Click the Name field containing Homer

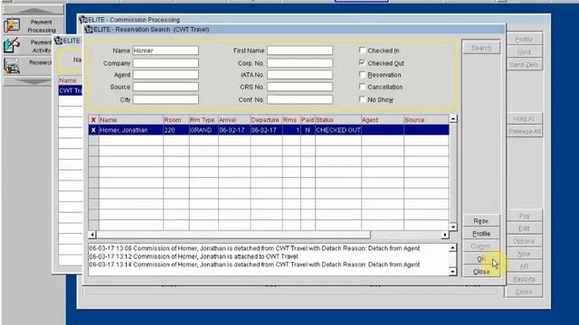coord(166,51)
